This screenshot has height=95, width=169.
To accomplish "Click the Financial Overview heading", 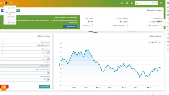I will (x=154, y=10).
